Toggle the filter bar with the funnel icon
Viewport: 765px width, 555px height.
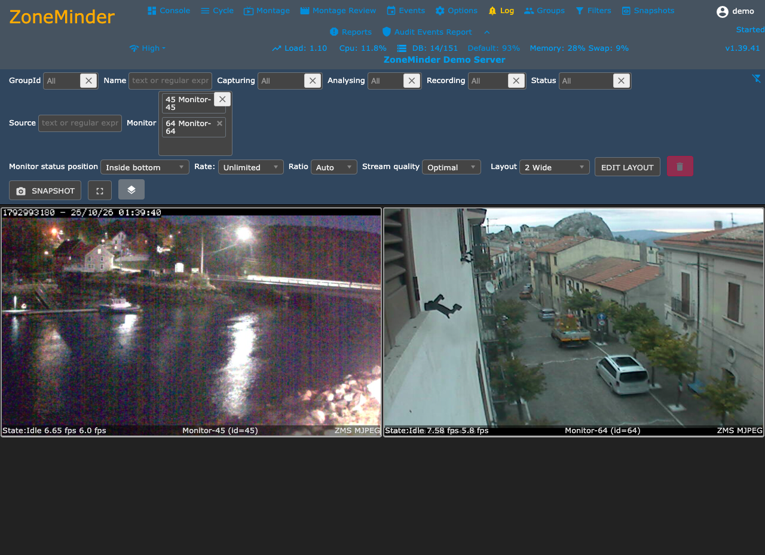757,78
